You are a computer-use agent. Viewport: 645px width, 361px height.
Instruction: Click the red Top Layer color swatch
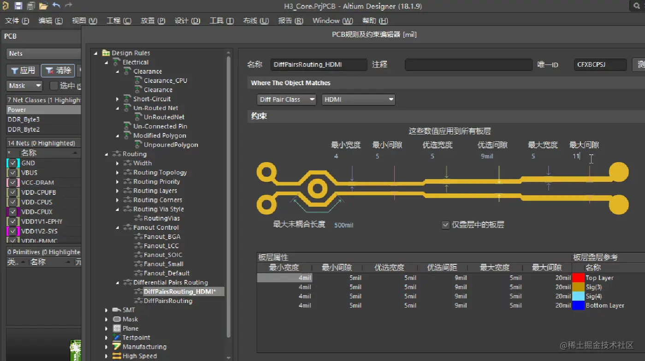(578, 278)
